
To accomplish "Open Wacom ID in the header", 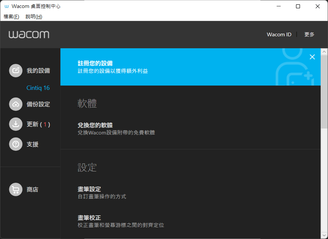I will point(279,35).
